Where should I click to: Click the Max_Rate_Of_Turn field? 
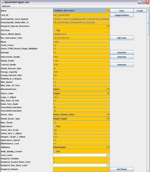[x=81, y=85]
